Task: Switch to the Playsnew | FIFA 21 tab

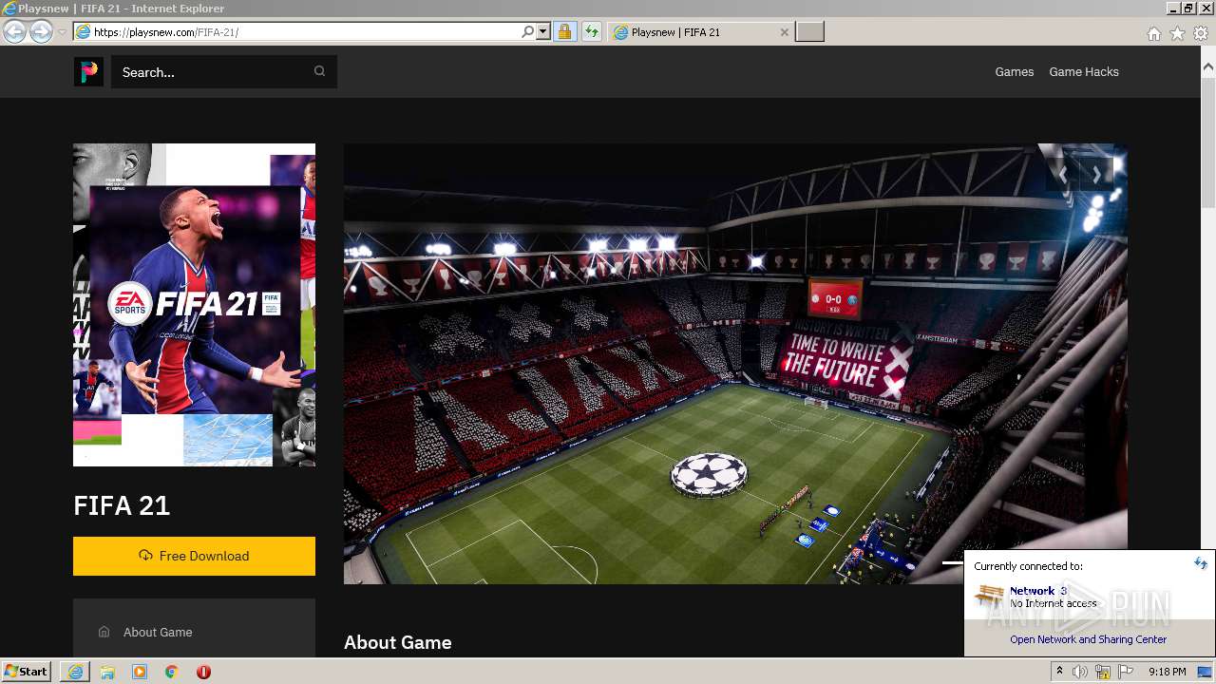Action: pos(701,32)
